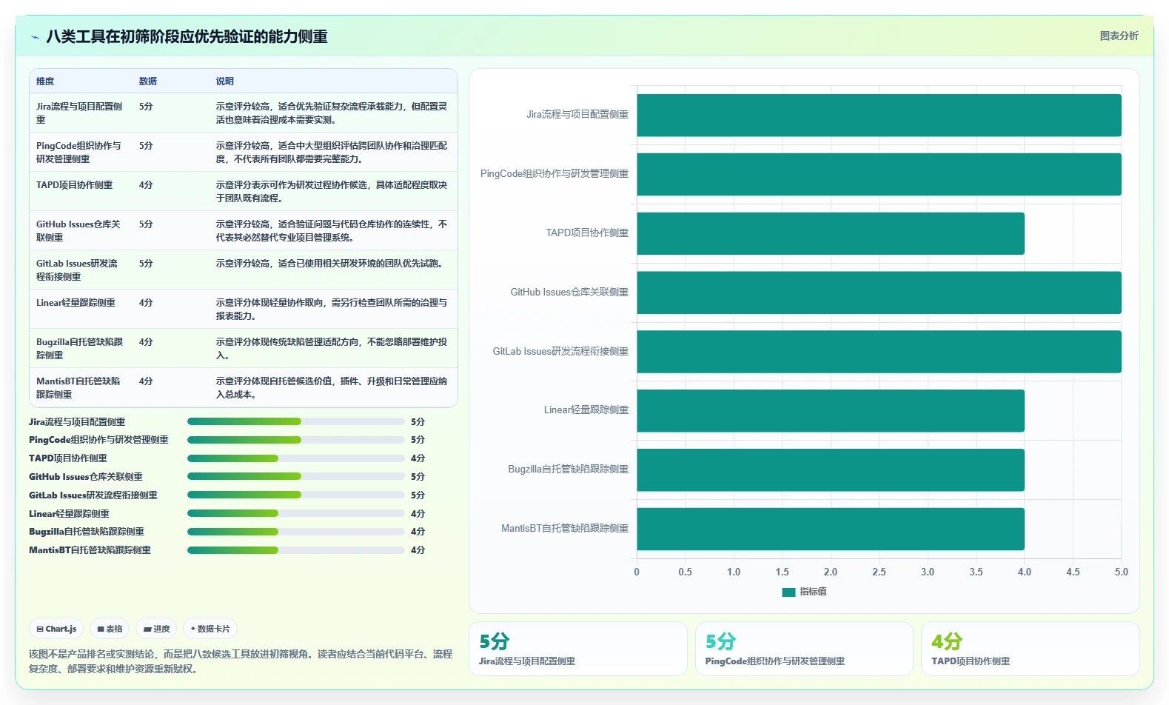Click the description starting 示意评分体现轻量协作取向

(332, 310)
